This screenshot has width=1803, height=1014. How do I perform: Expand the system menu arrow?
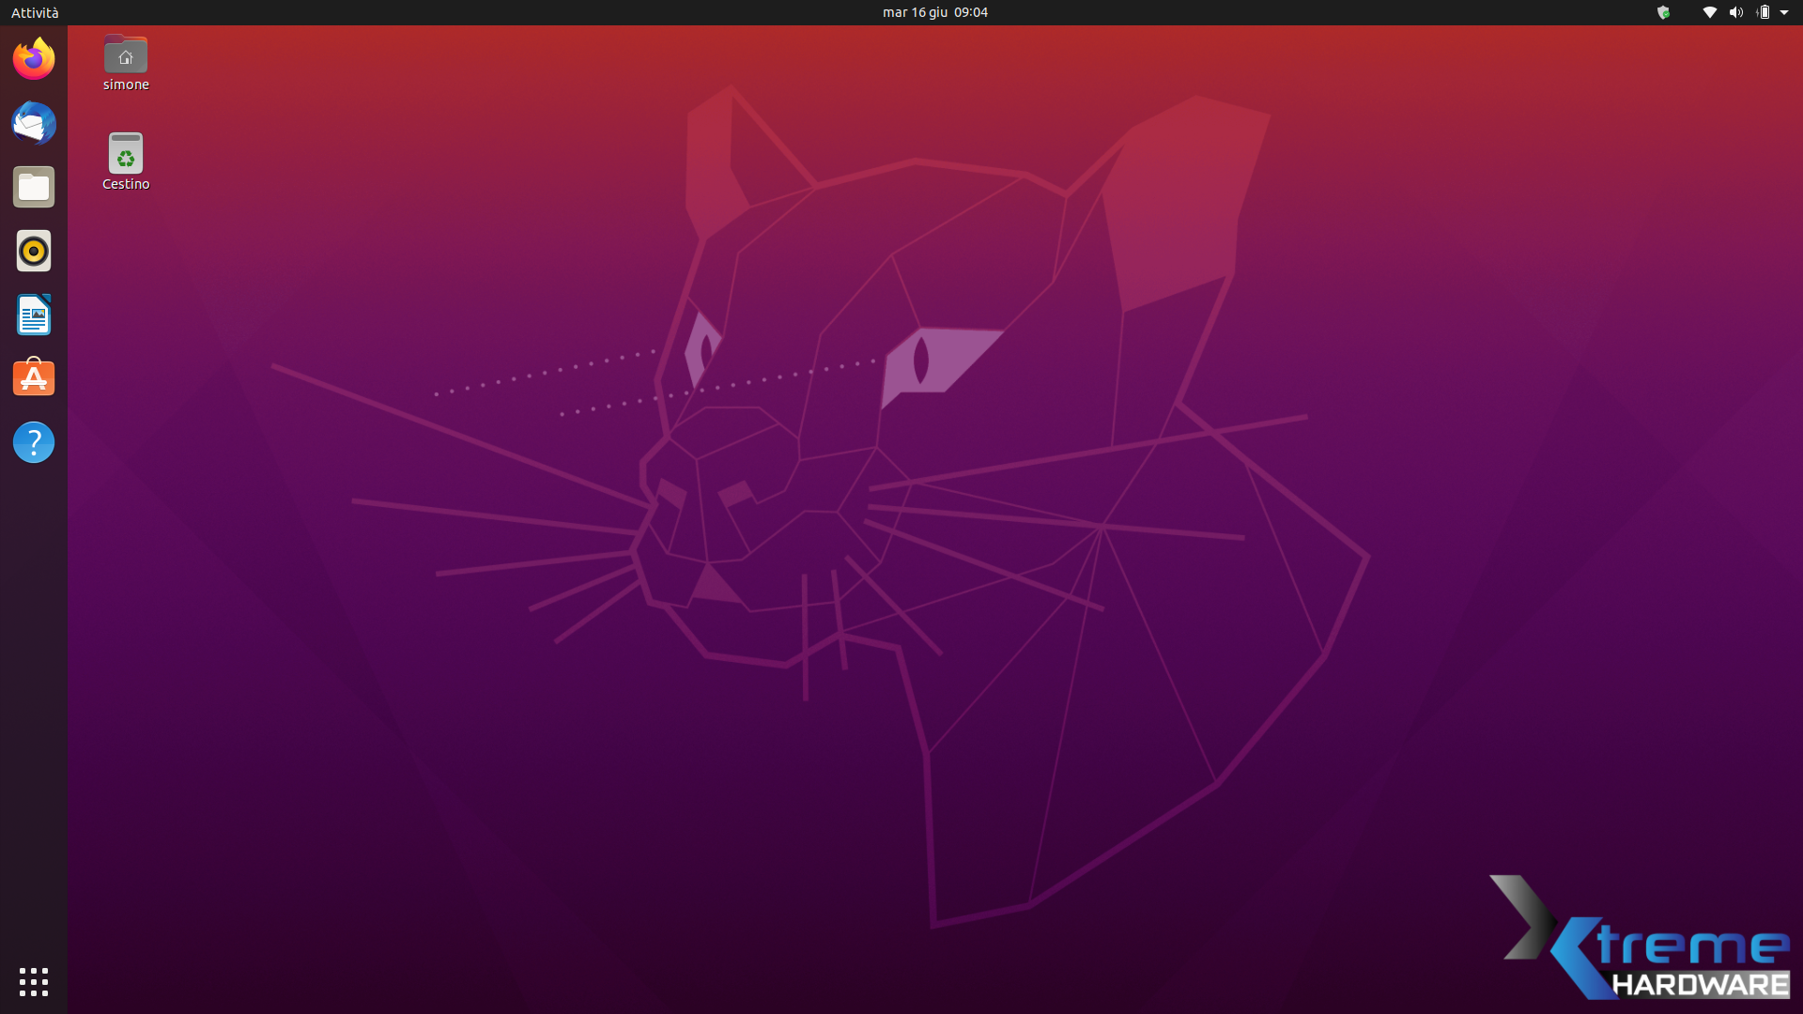[x=1784, y=12]
